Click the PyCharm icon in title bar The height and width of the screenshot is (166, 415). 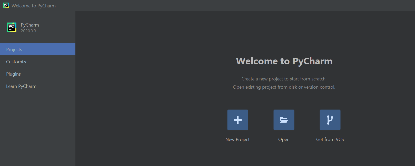click(x=6, y=5)
